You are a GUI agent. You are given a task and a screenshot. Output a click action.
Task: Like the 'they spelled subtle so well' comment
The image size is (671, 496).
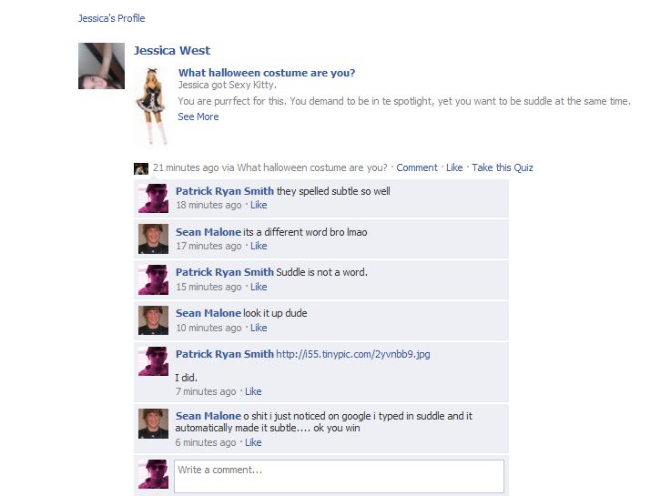coord(259,206)
